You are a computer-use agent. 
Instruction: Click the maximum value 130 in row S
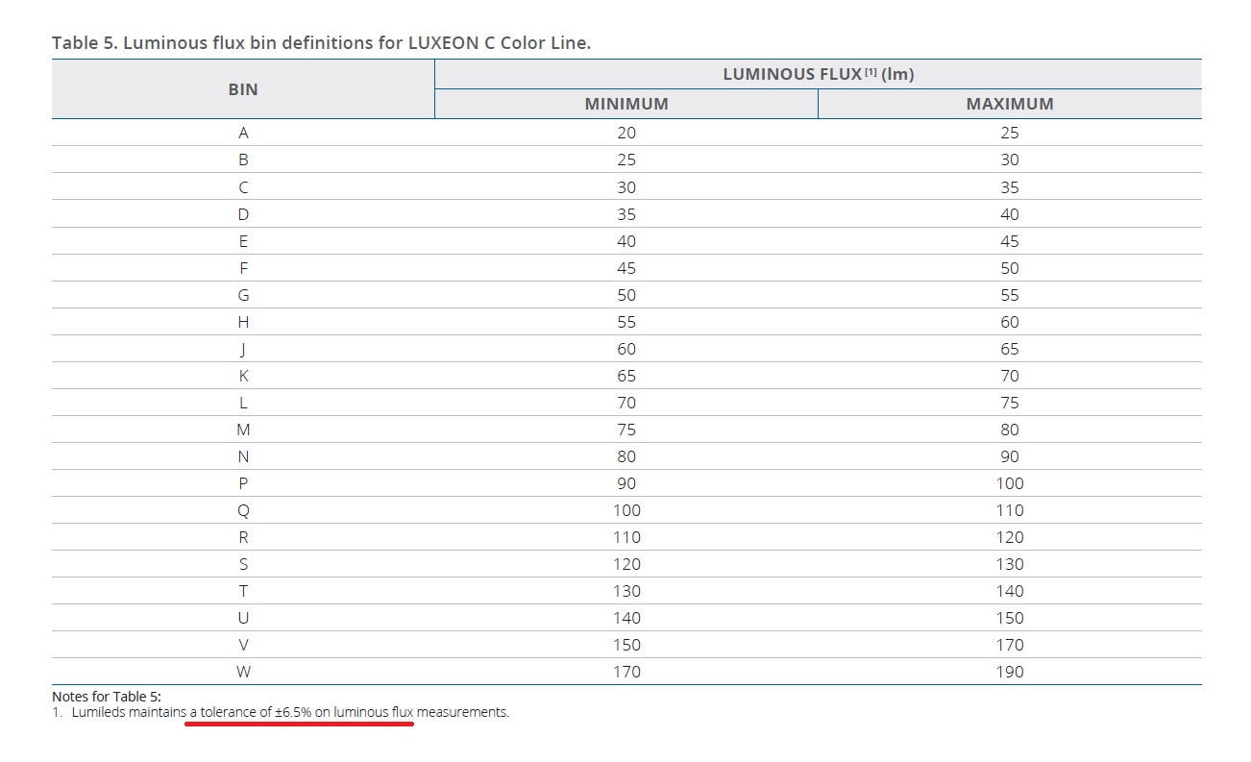(x=1009, y=564)
